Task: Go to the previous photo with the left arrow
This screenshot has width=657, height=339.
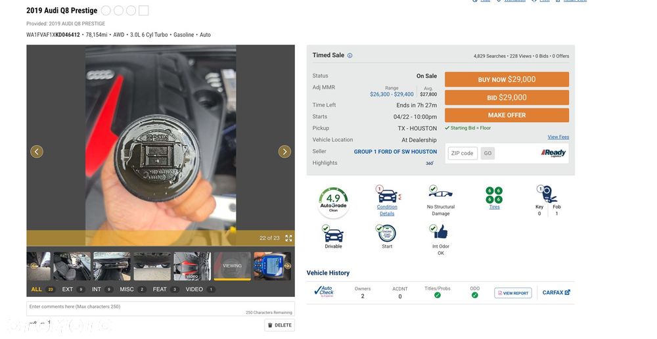Action: click(37, 151)
